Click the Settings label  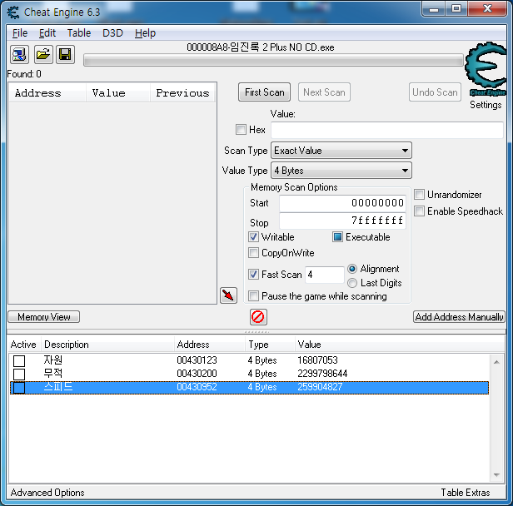tap(486, 105)
